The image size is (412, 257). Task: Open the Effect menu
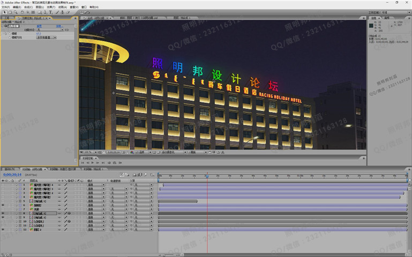point(51,7)
